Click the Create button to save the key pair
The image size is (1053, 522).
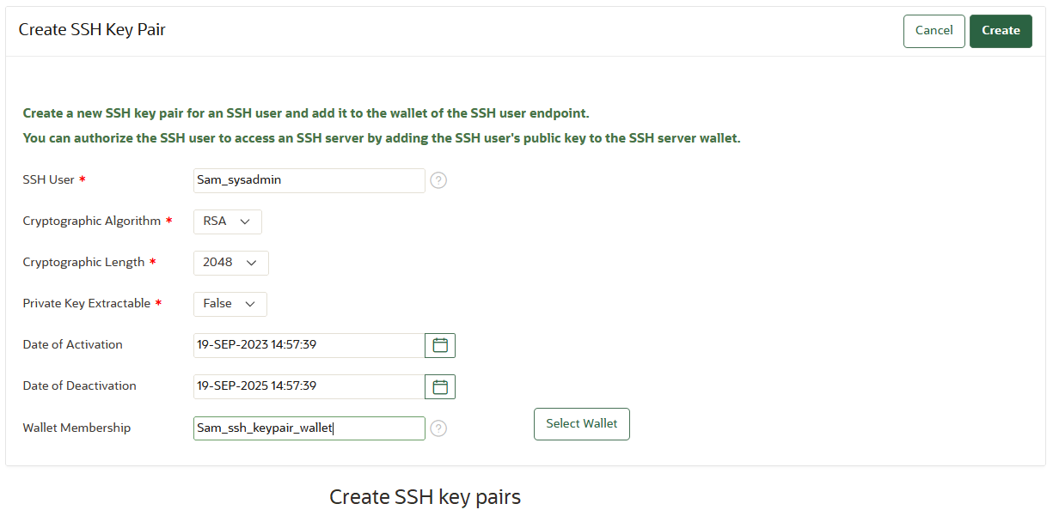(1001, 30)
